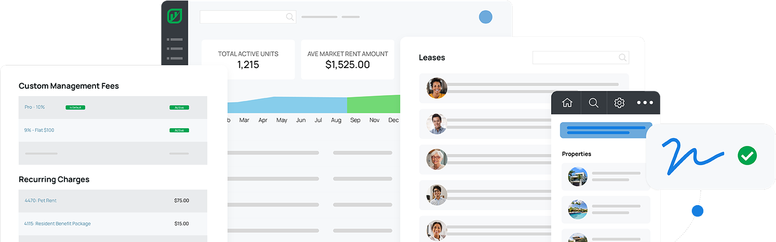Select third lease tenant avatar, gray-haired woman

[x=437, y=159]
